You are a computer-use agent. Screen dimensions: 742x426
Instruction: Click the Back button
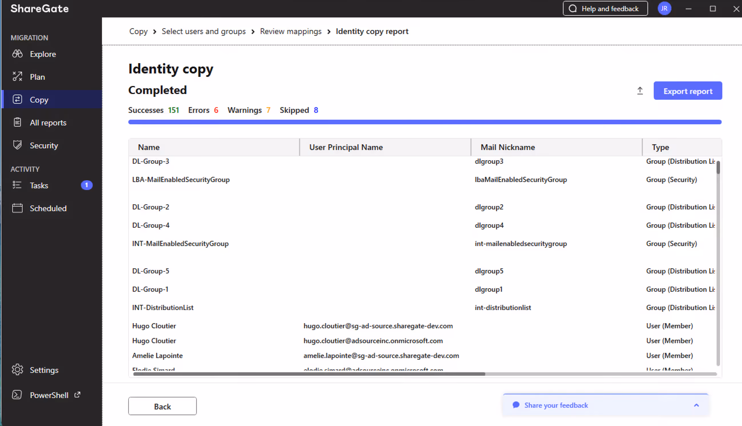tap(162, 406)
